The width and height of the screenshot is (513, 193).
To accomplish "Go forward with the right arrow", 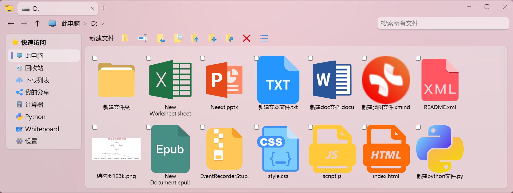I will point(24,24).
